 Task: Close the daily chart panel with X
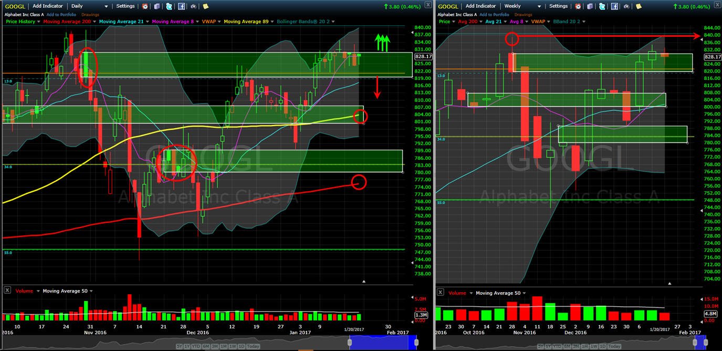428,5
